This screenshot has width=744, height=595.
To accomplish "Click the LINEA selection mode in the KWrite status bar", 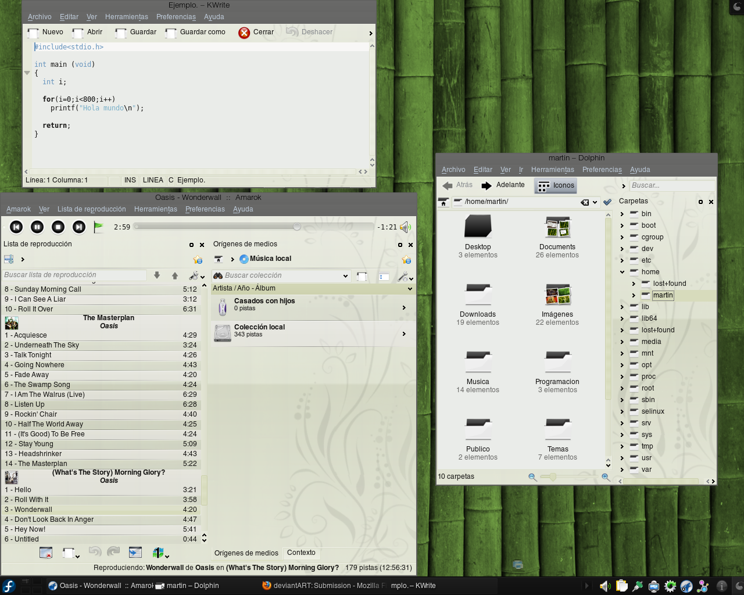I will [153, 181].
